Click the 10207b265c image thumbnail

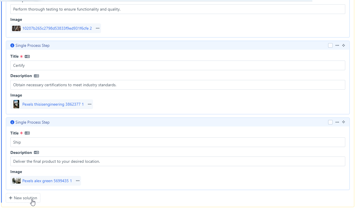click(16, 28)
